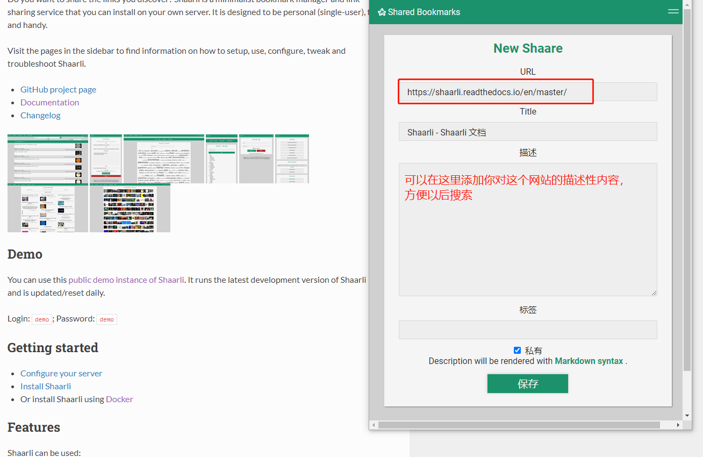Open the Configure your server link
This screenshot has width=703, height=457.
tap(61, 374)
